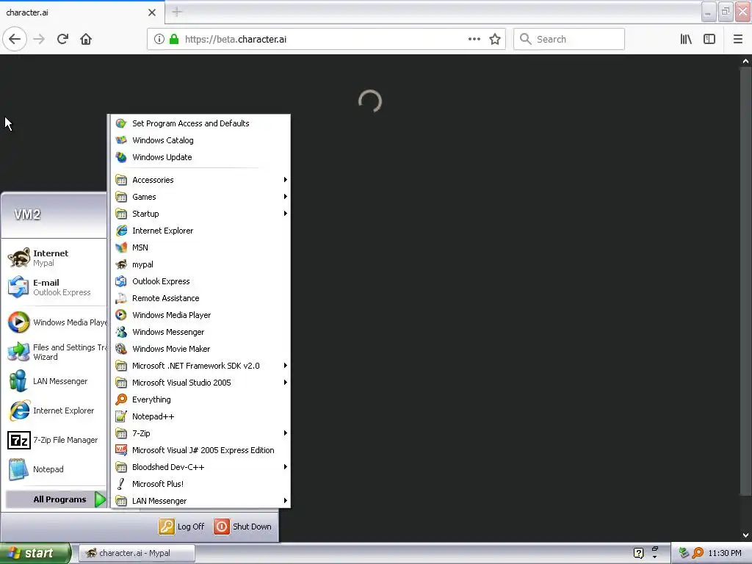The height and width of the screenshot is (564, 752).
Task: Open Outlook Express in All Programs
Action: click(200, 281)
